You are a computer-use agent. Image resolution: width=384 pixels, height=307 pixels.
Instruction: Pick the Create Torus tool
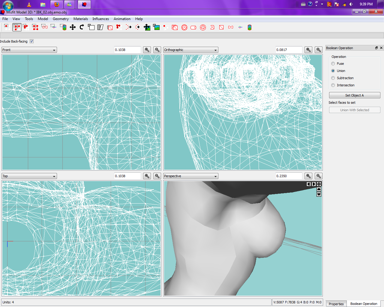[203, 27]
